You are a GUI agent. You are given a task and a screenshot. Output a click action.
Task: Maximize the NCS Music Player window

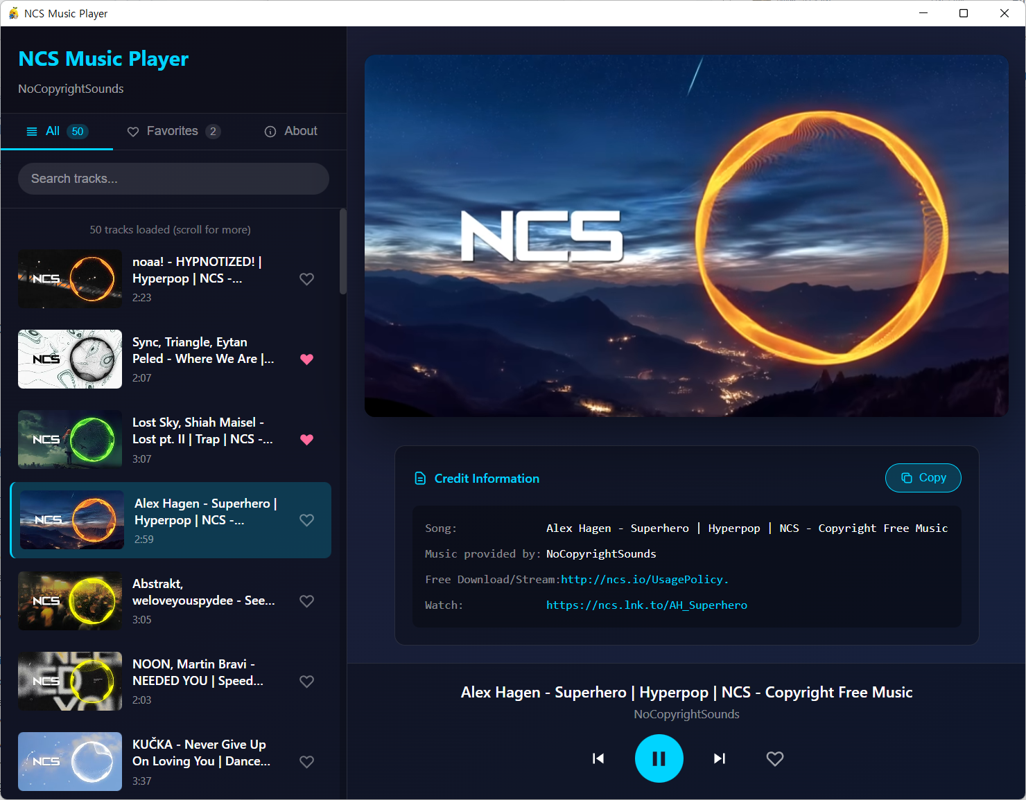click(x=964, y=13)
